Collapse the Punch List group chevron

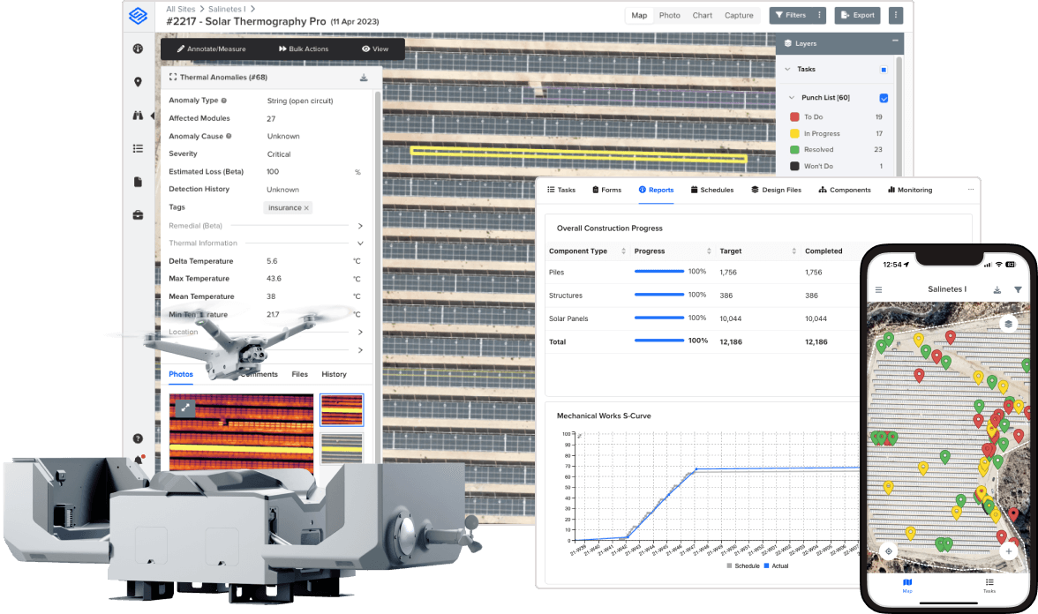(791, 98)
